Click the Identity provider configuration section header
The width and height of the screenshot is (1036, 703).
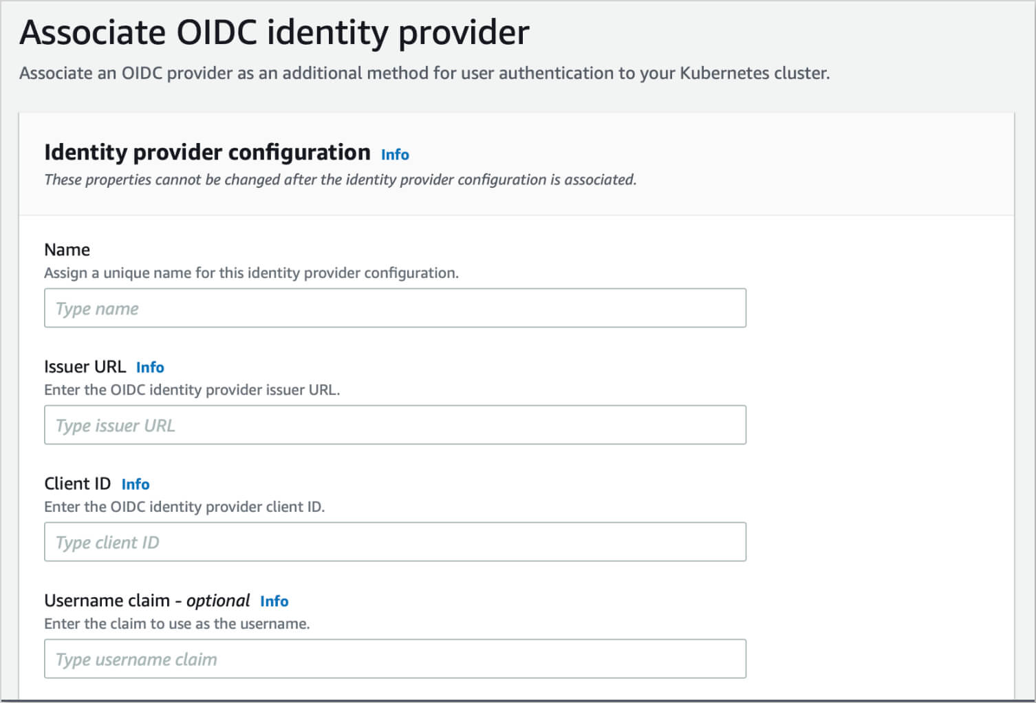pyautogui.click(x=207, y=152)
